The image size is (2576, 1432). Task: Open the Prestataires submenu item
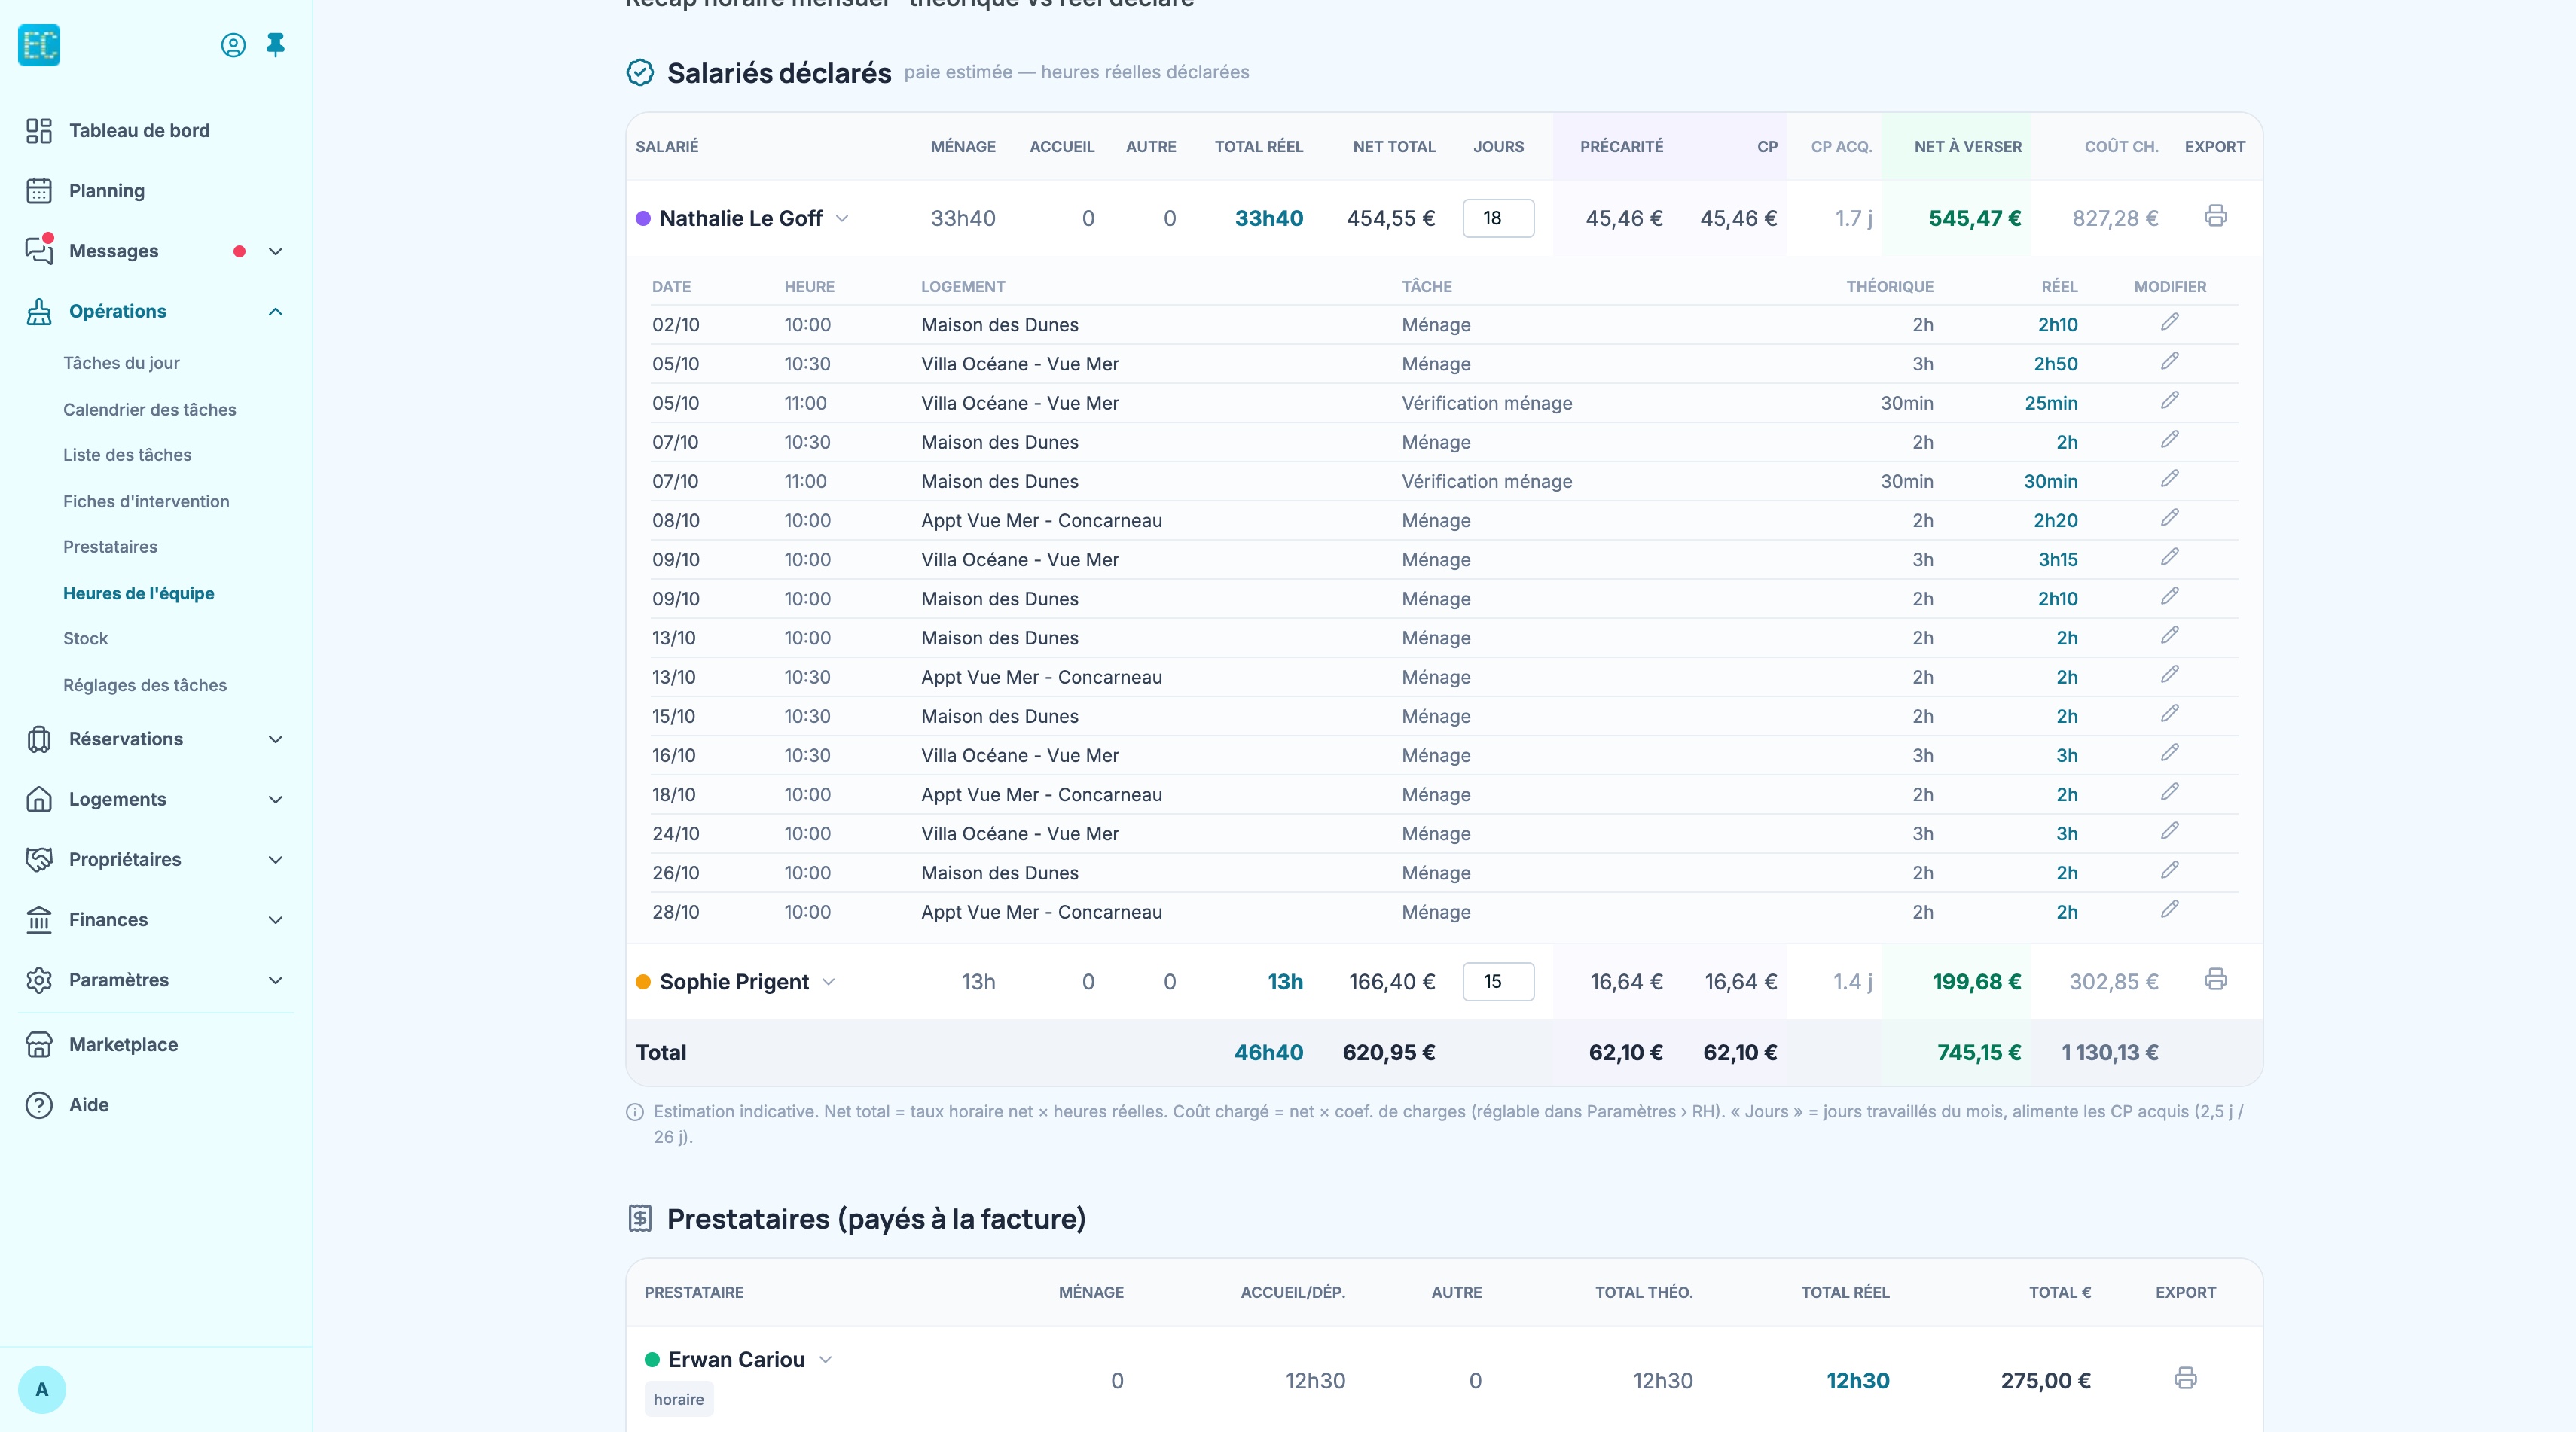coord(110,547)
